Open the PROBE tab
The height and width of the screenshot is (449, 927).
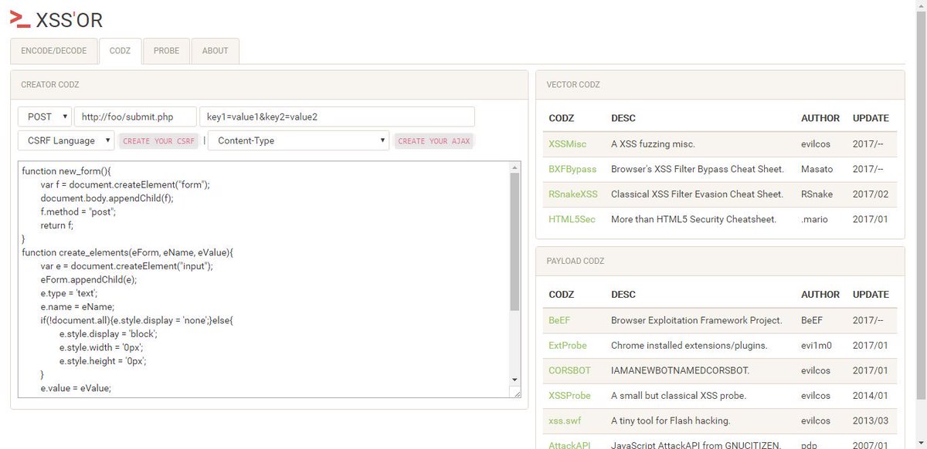[166, 51]
